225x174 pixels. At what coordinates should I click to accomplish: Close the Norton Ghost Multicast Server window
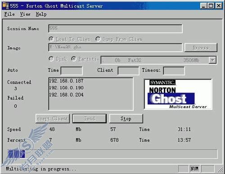(x=218, y=6)
